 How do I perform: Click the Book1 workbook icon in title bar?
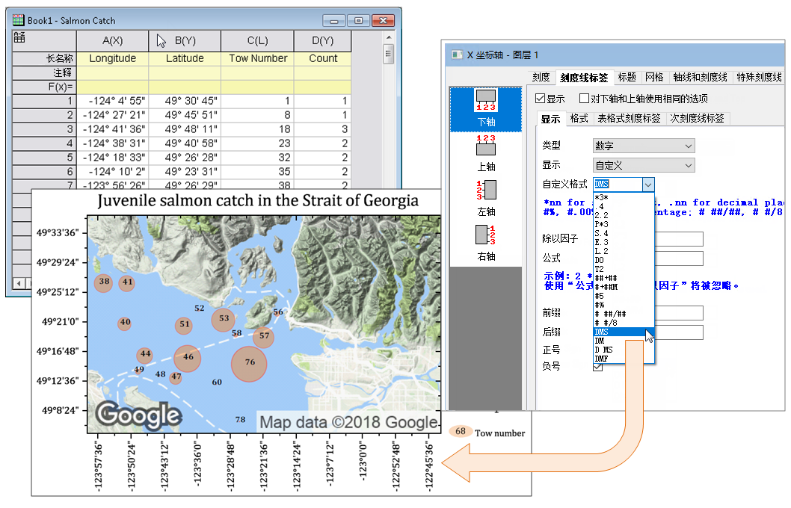18,20
